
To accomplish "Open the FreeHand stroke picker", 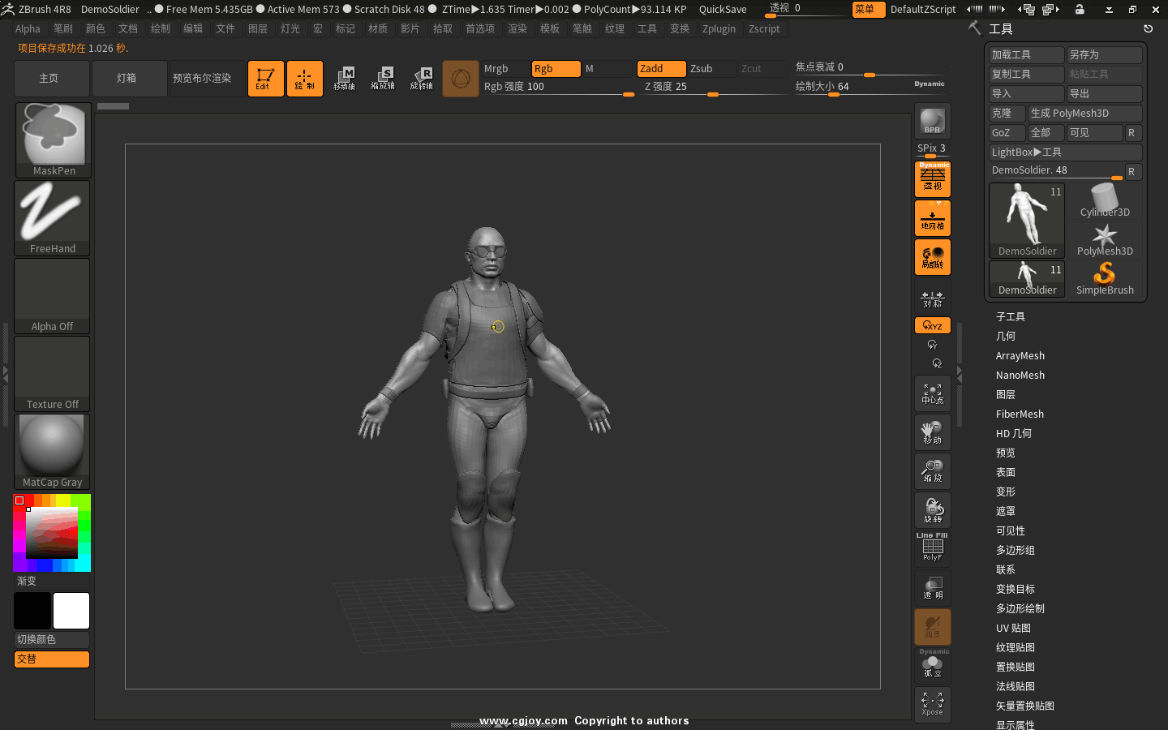I will point(53,217).
